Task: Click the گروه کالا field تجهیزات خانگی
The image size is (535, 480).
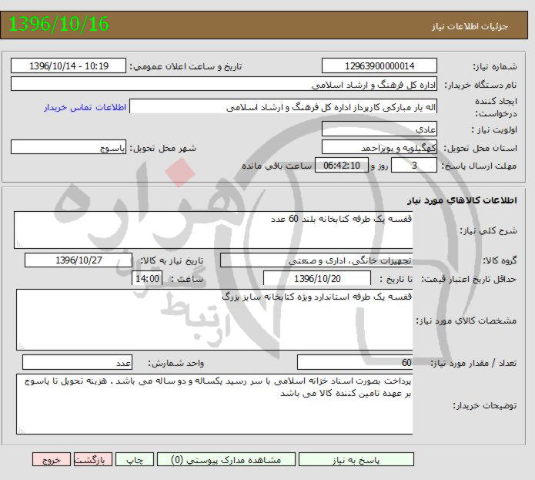Action: pos(316,260)
